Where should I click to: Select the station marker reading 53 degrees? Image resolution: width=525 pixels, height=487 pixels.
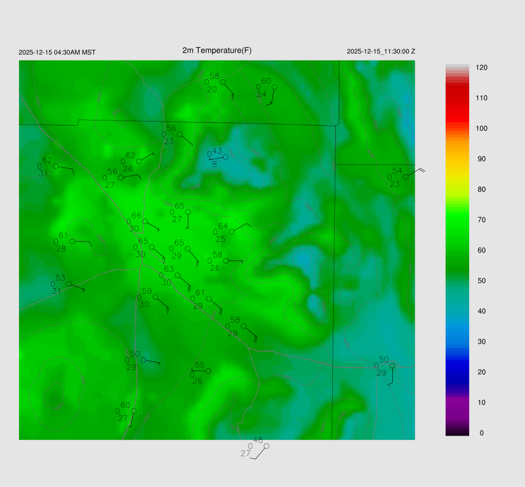pyautogui.click(x=69, y=284)
